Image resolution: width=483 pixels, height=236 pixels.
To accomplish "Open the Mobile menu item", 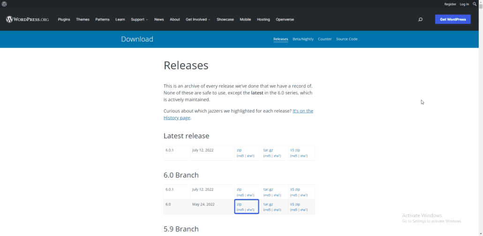I will tap(245, 19).
